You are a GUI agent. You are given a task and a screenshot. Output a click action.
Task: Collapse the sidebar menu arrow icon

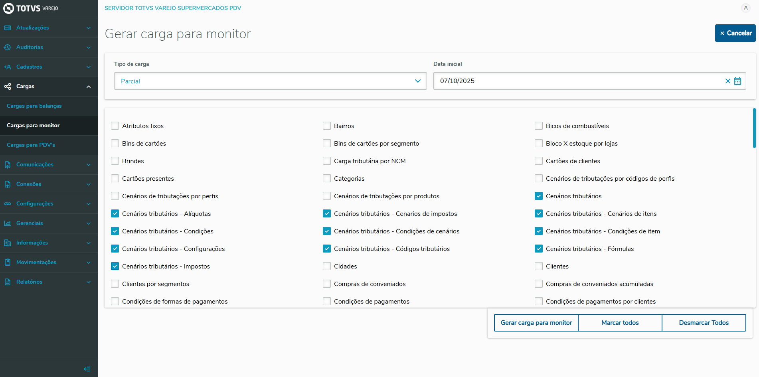click(87, 369)
